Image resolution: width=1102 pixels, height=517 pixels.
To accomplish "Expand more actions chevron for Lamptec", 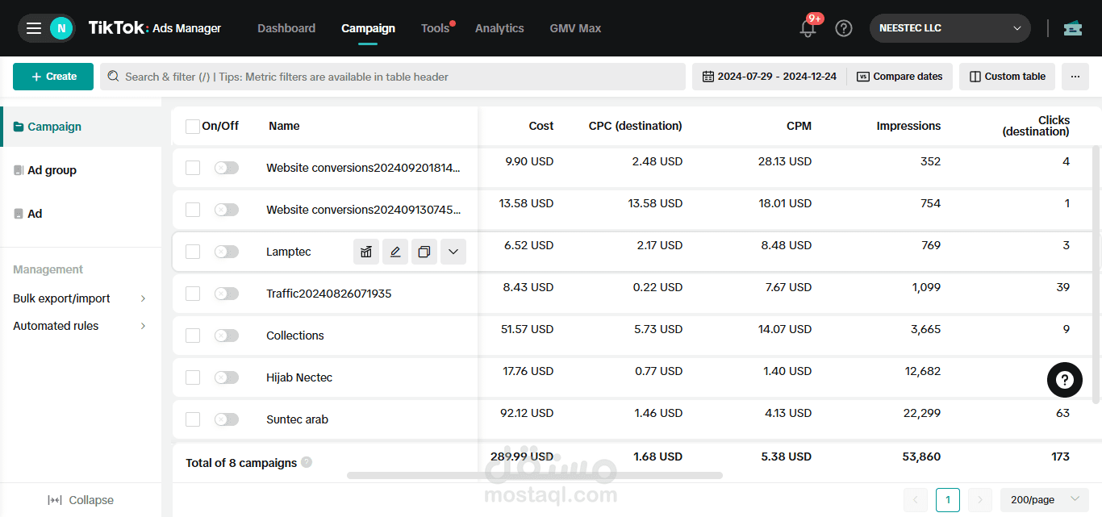I will coord(453,252).
